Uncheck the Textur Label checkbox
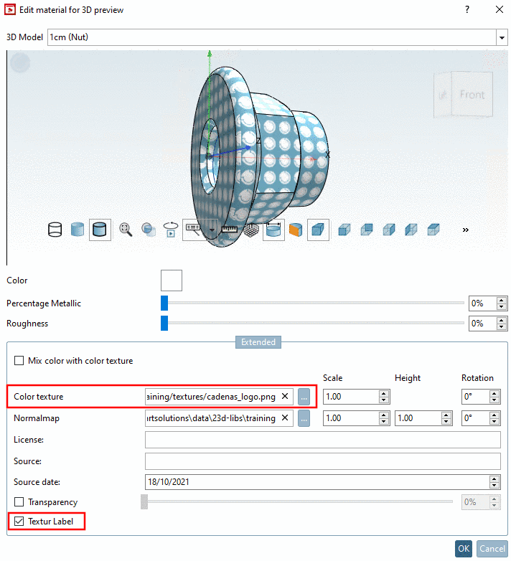 coord(19,522)
